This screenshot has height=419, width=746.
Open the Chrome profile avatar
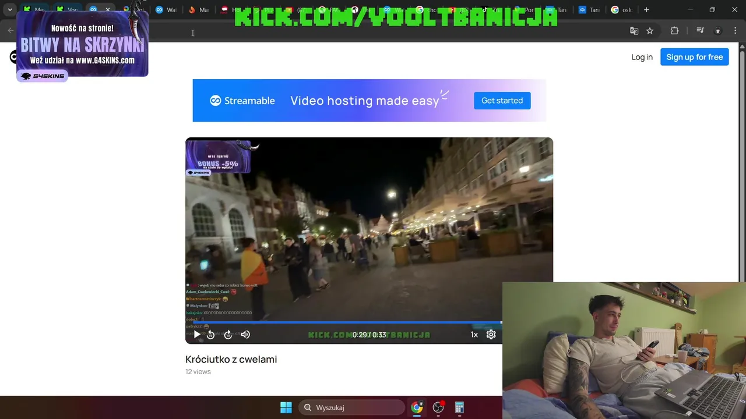pos(718,31)
